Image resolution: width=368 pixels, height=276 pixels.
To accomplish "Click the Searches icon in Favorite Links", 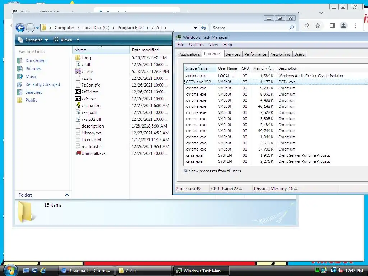I will [20, 92].
